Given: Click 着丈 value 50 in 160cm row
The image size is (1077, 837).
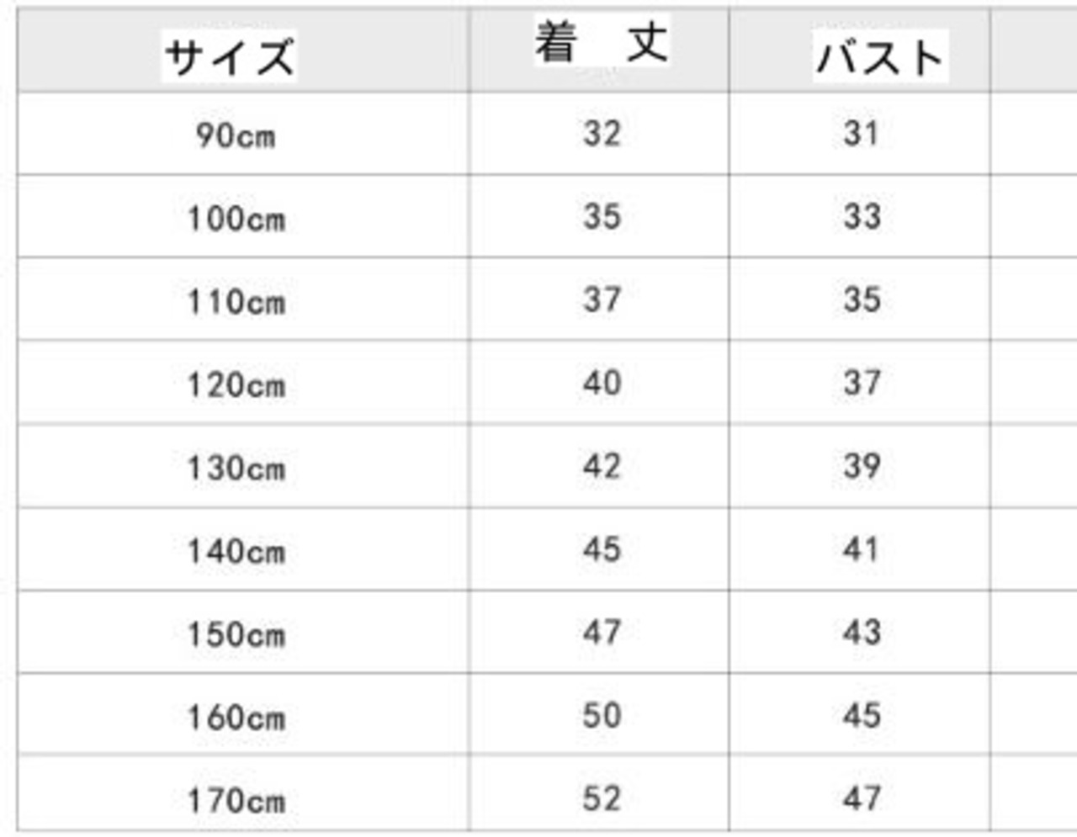Looking at the screenshot, I should tap(602, 715).
